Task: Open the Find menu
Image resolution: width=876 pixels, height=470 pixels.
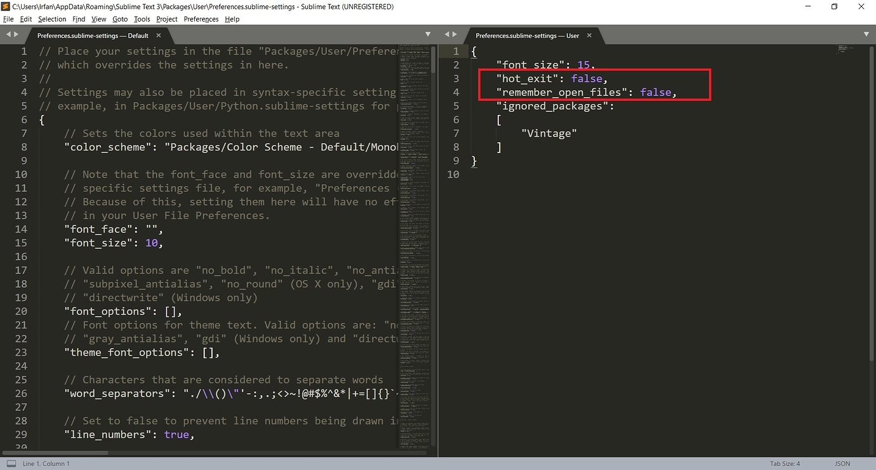Action: pos(79,19)
